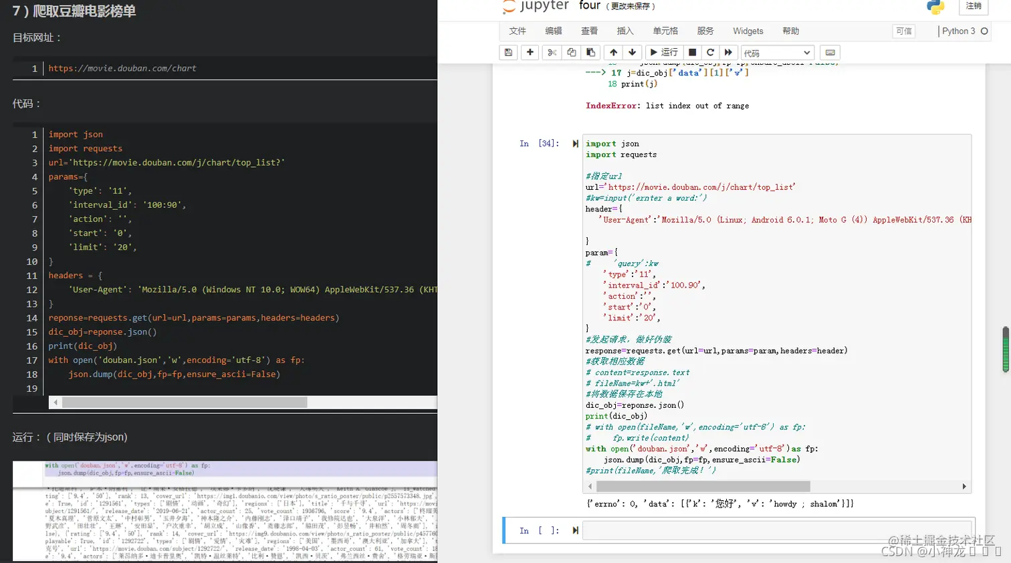Click the 注销 logout button
This screenshot has height=563, width=1011.
click(x=974, y=6)
